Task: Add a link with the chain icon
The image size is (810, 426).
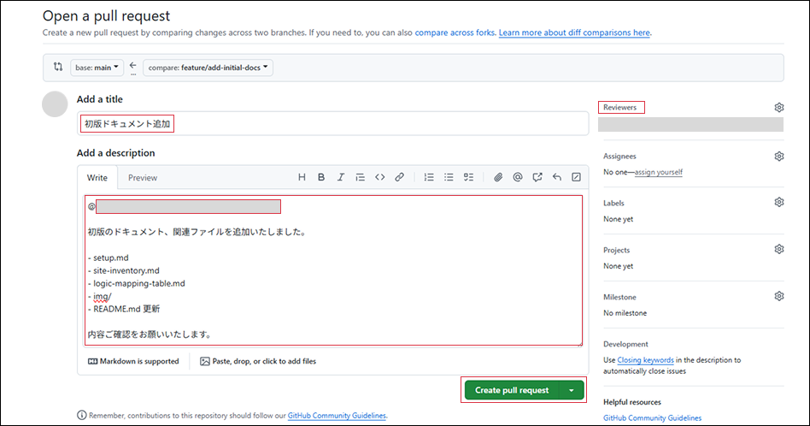Action: (399, 177)
